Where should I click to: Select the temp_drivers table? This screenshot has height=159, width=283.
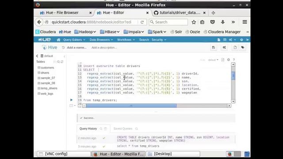point(49,88)
